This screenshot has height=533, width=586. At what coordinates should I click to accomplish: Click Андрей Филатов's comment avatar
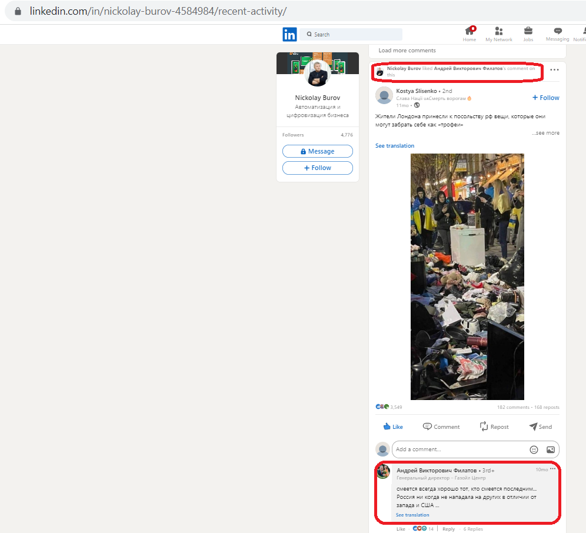pos(384,472)
